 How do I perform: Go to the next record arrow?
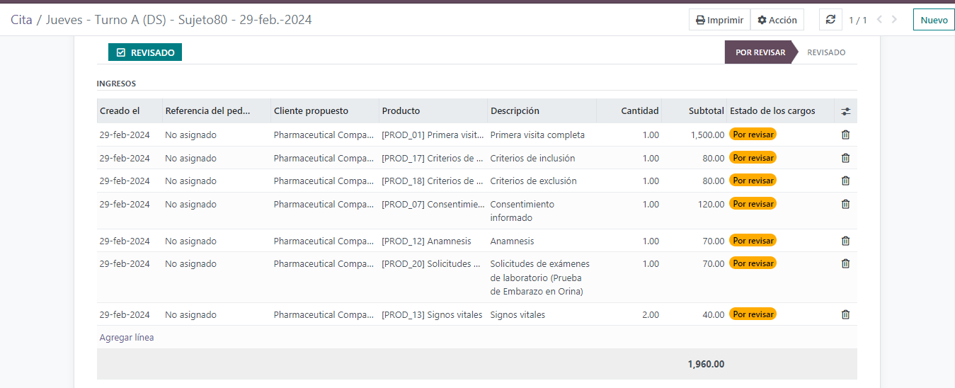895,20
